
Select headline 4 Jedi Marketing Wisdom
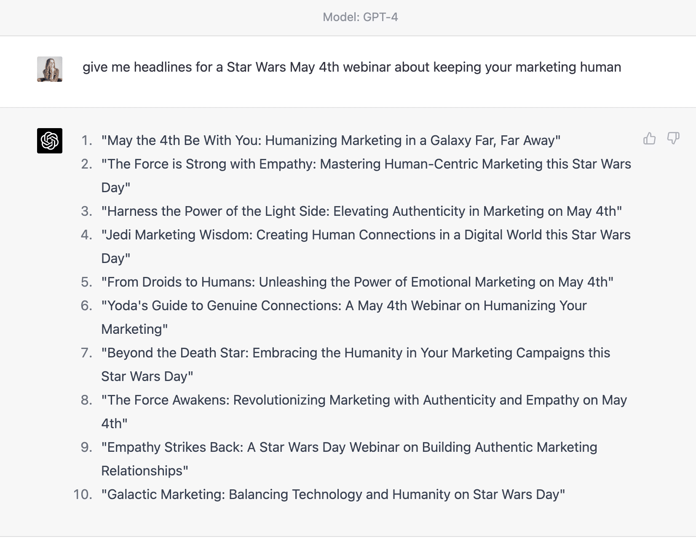366,247
